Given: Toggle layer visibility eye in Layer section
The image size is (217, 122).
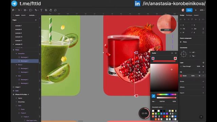Looking at the screenshot, I should pyautogui.click(x=203, y=66).
